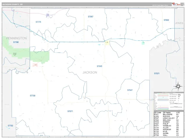
Task: Click WALL in the ZIP index table
Action: (x=165, y=135)
